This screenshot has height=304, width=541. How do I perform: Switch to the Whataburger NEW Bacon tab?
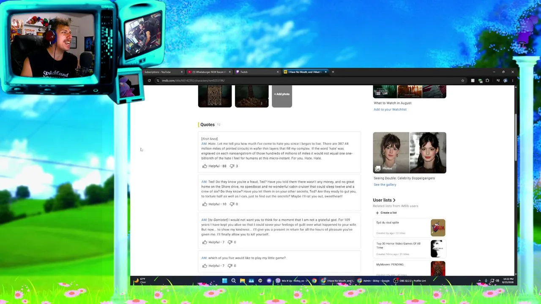tap(210, 72)
